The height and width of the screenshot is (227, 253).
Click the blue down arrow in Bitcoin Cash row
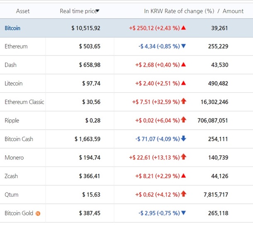click(x=183, y=138)
